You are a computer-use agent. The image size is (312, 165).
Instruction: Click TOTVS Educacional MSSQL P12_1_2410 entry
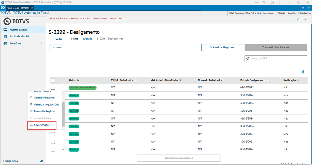click(245, 13)
